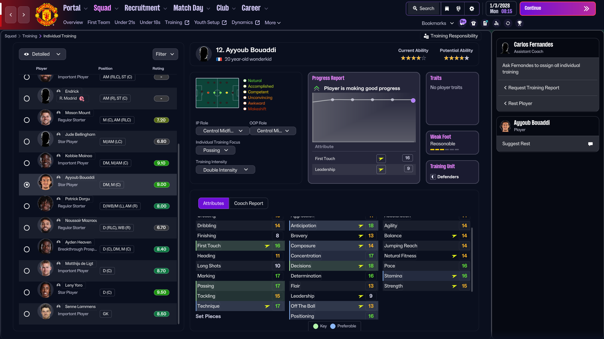The width and height of the screenshot is (604, 339).
Task: Go forward with the right arrow button
Action: pos(24,15)
